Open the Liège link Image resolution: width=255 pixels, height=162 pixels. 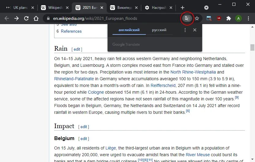(111, 148)
